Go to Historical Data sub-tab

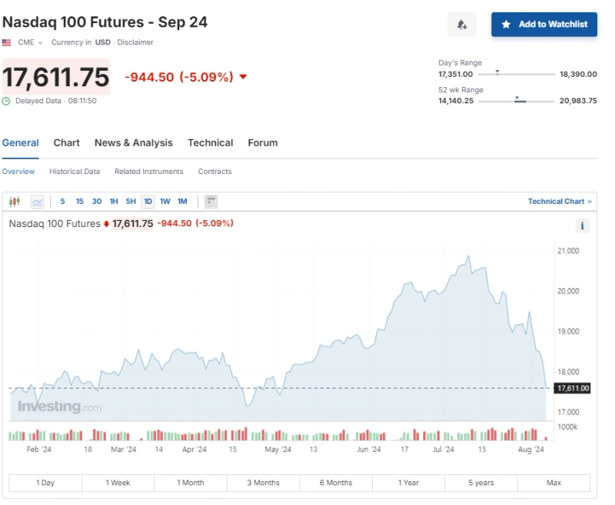75,172
